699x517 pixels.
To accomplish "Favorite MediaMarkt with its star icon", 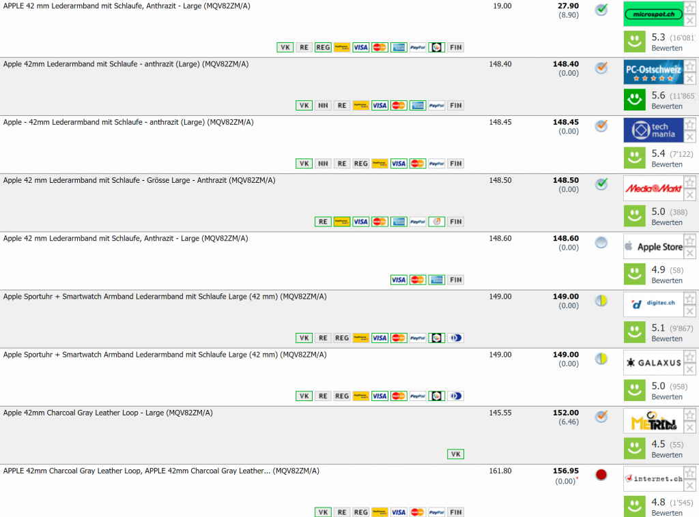I will point(689,183).
